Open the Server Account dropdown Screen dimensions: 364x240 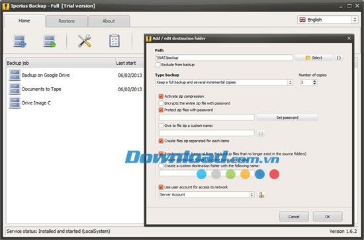(x=206, y=194)
